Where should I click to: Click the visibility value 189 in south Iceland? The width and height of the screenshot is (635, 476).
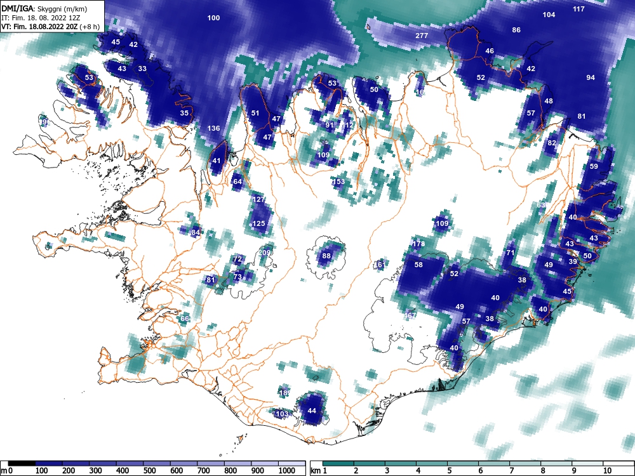point(285,393)
